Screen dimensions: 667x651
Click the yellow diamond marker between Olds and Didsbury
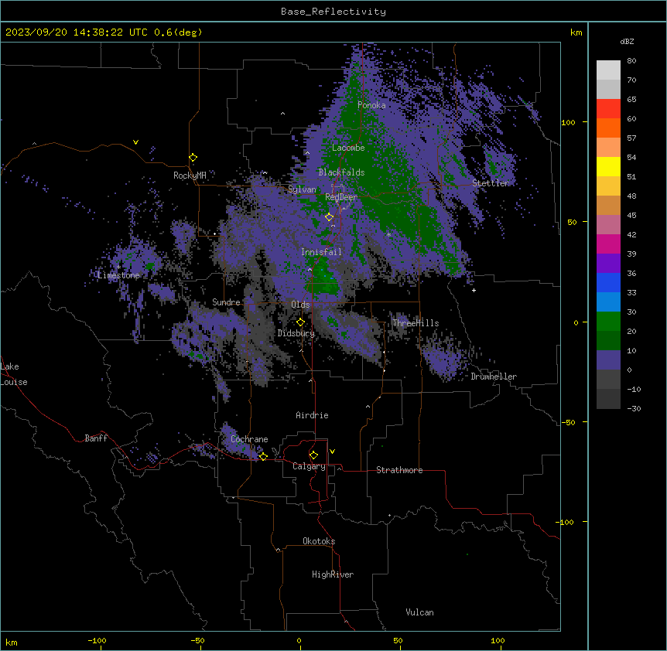pos(301,322)
